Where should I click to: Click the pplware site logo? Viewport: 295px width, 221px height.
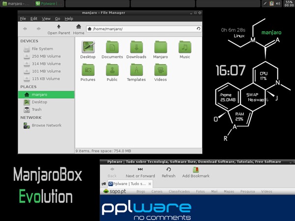(147, 211)
